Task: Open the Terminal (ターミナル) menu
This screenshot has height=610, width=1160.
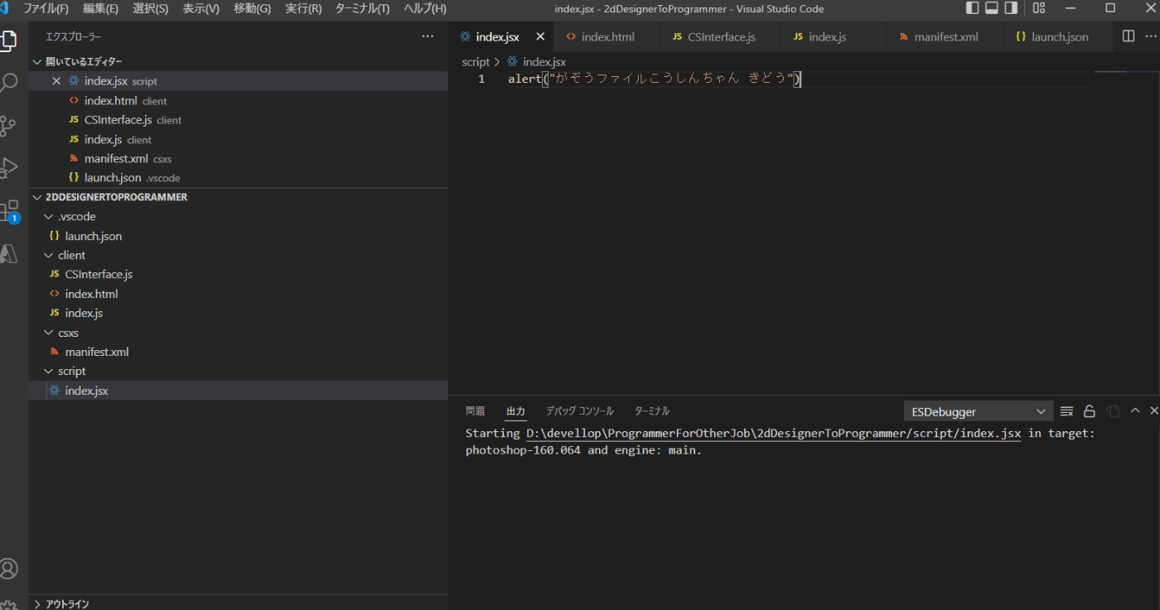Action: point(362,8)
